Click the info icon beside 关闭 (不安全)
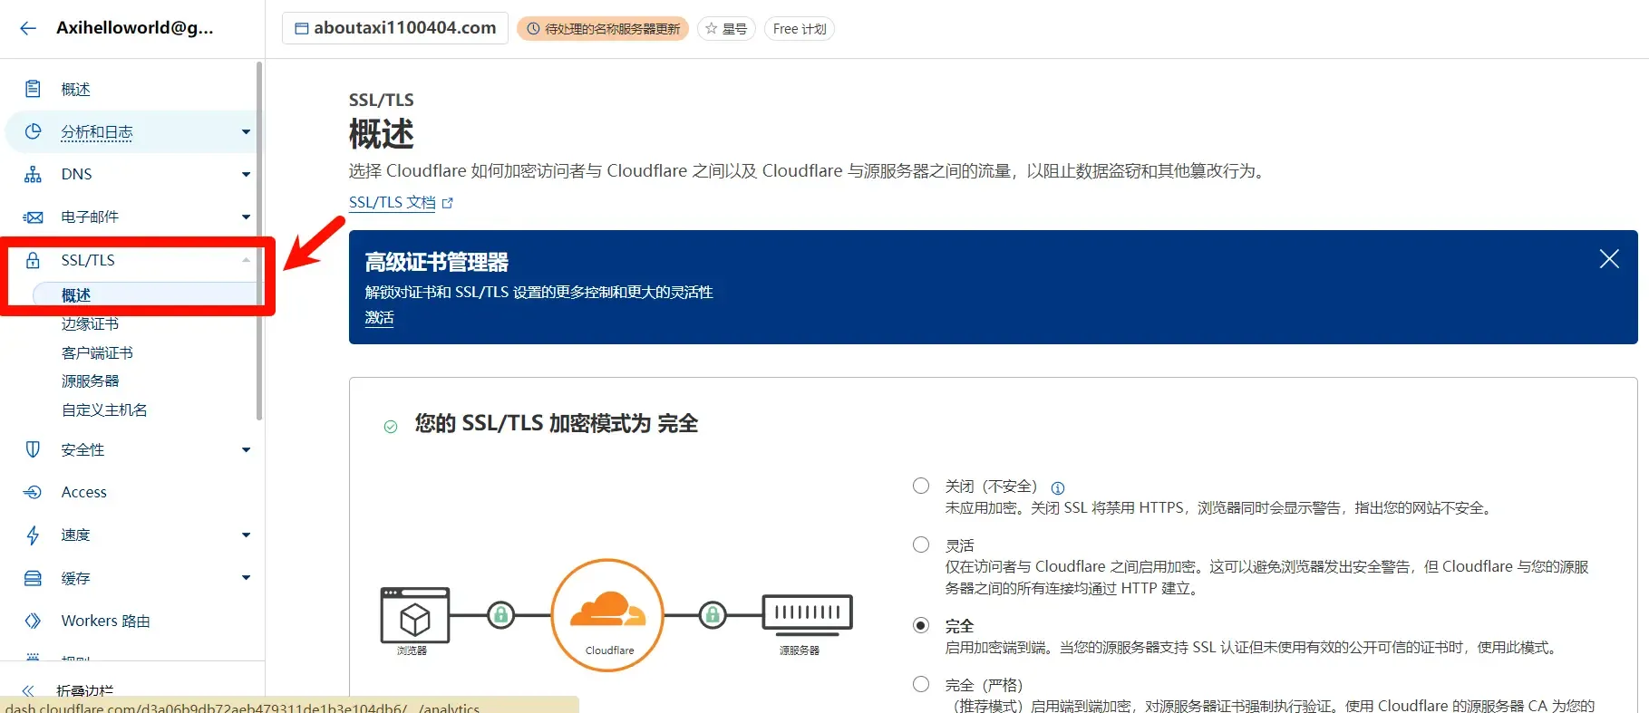 [1057, 487]
